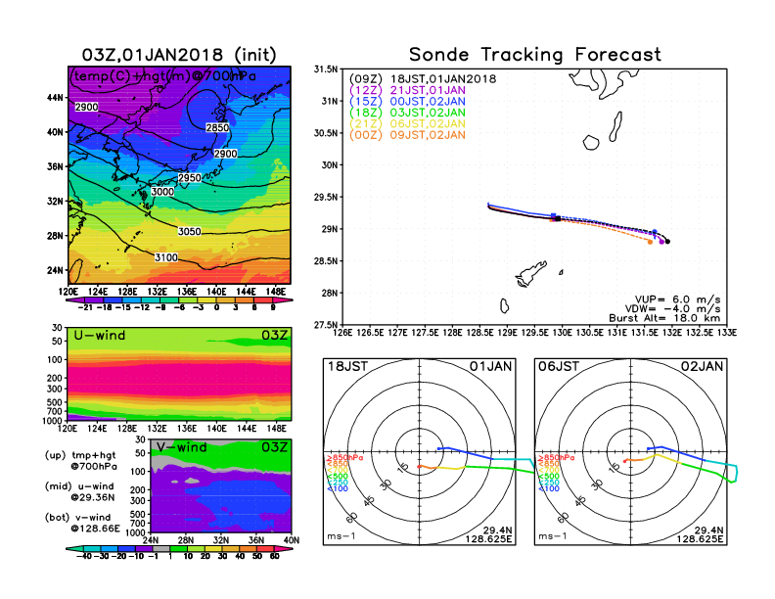This screenshot has height=599, width=775.
Task: Click the "V-wind" panel label
Action: (x=181, y=447)
